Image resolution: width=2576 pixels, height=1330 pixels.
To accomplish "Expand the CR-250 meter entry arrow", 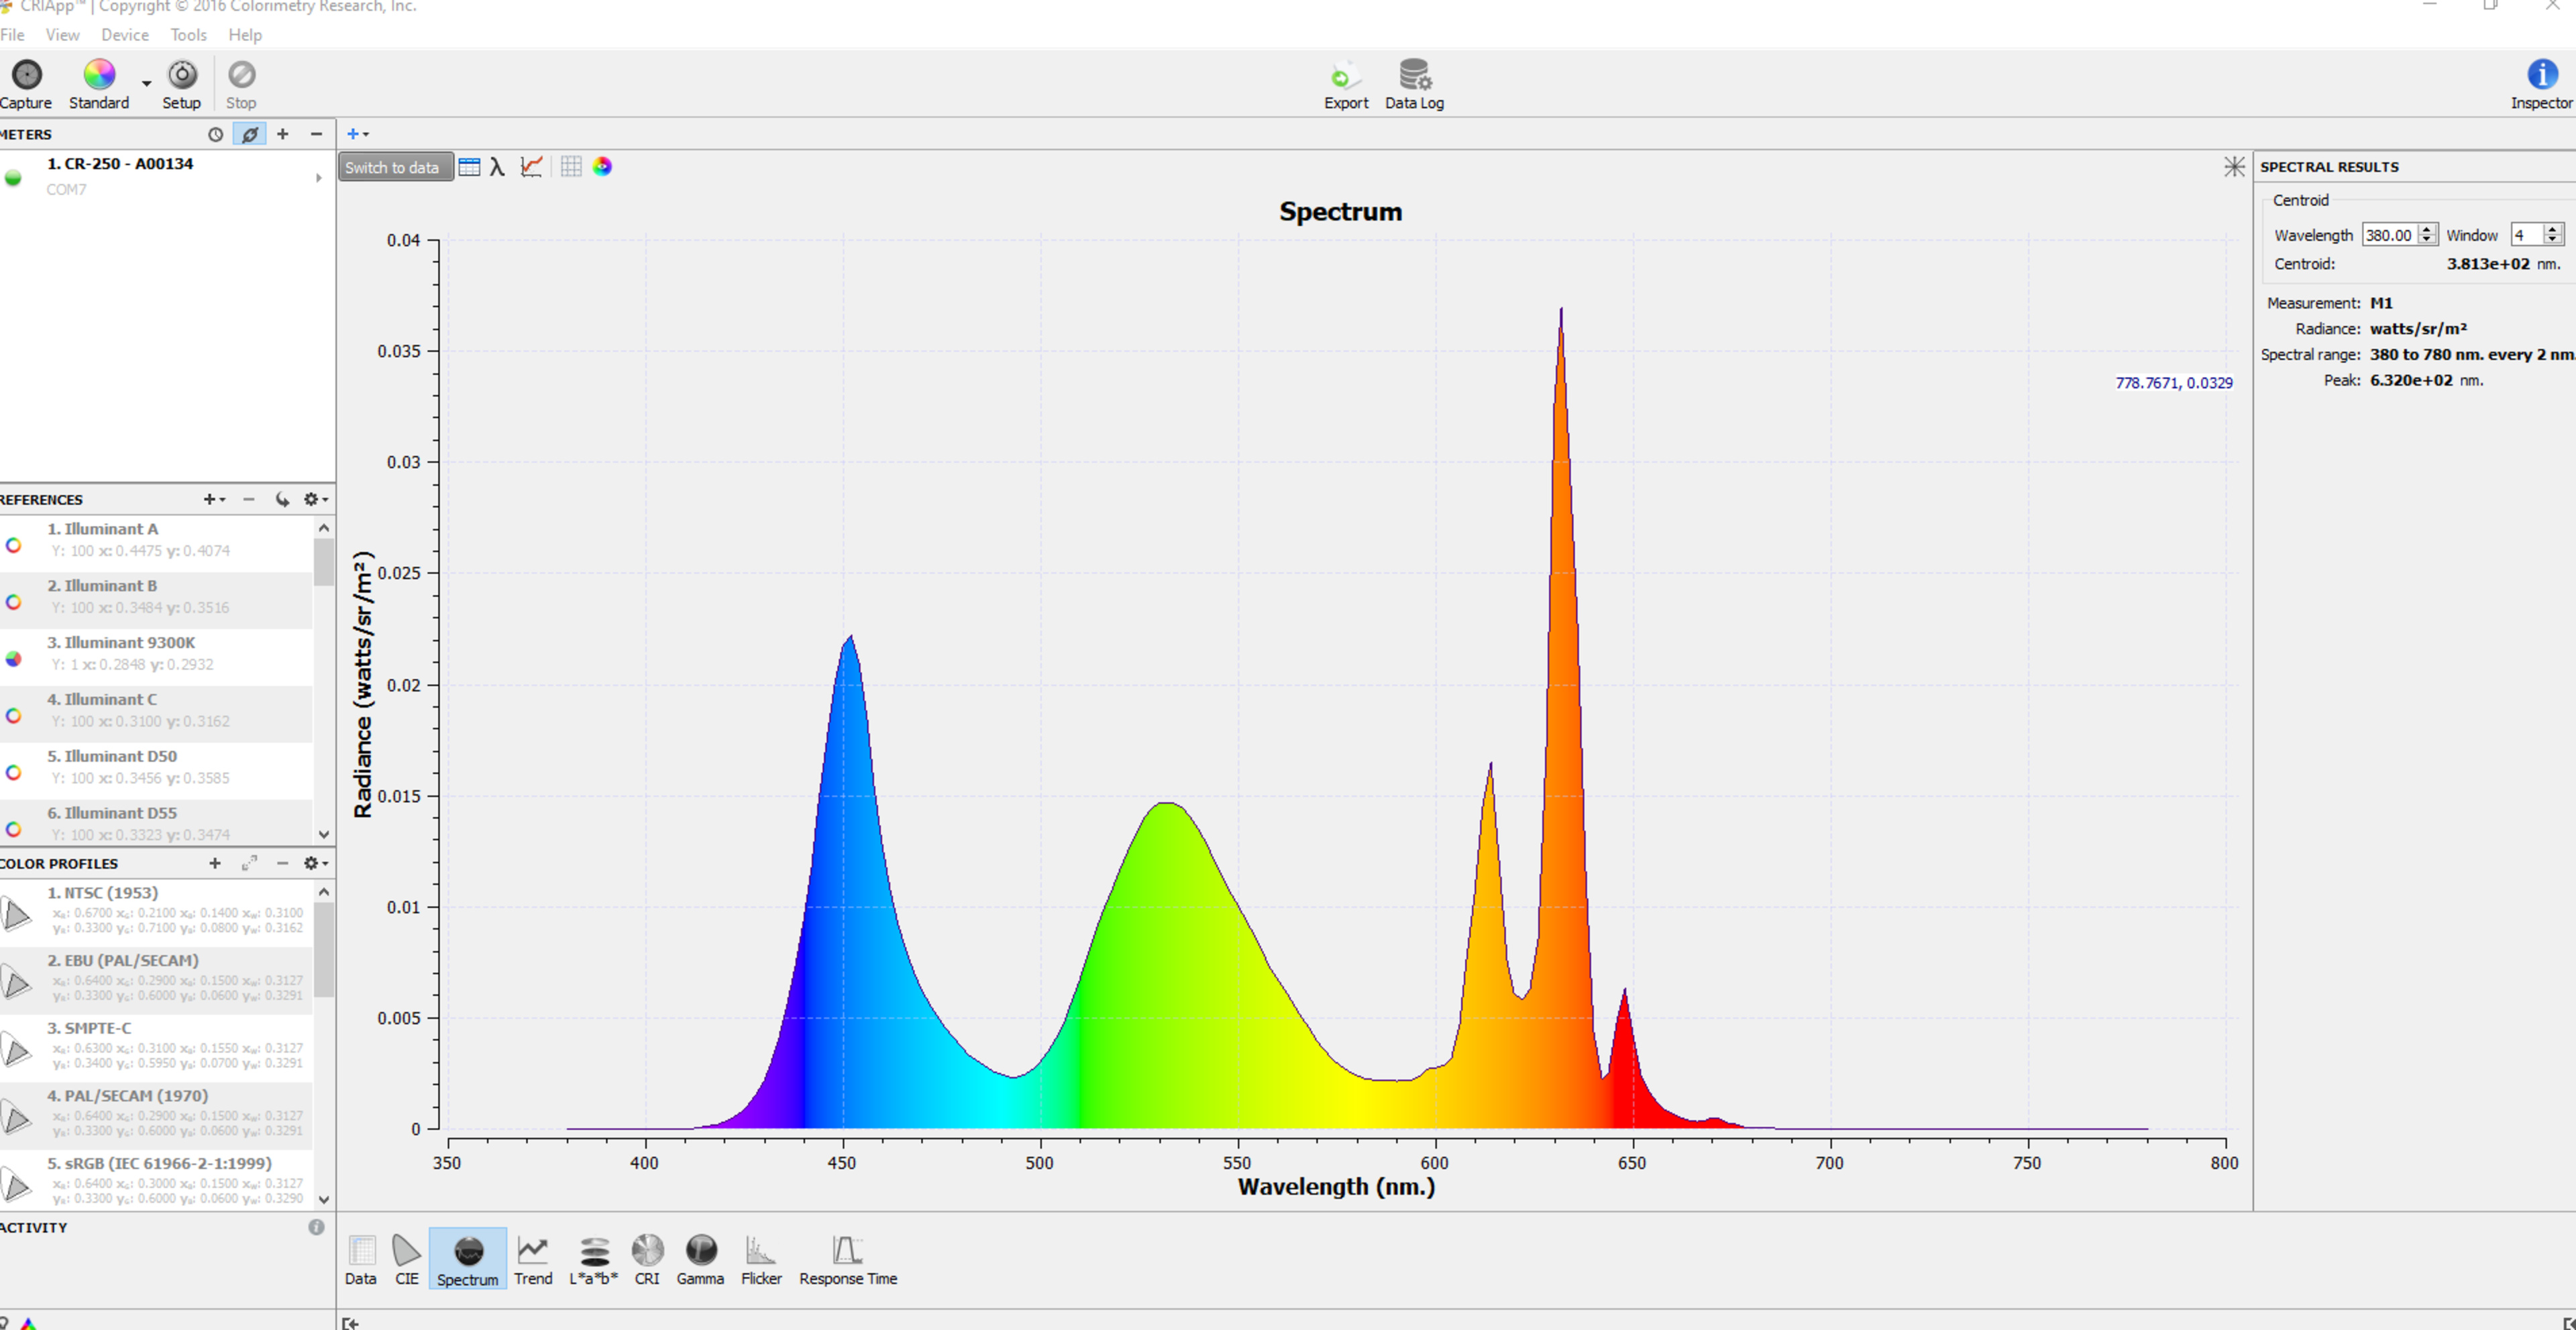I will (x=318, y=178).
